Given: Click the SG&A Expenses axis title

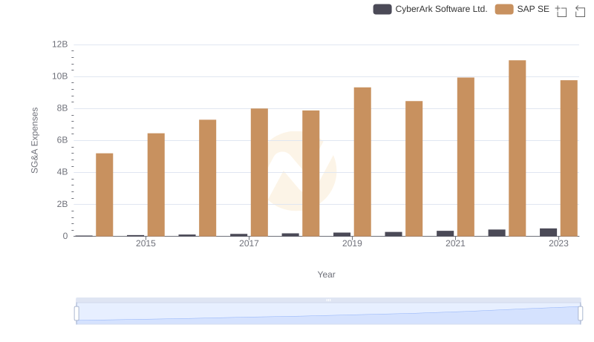Looking at the screenshot, I should pyautogui.click(x=34, y=140).
